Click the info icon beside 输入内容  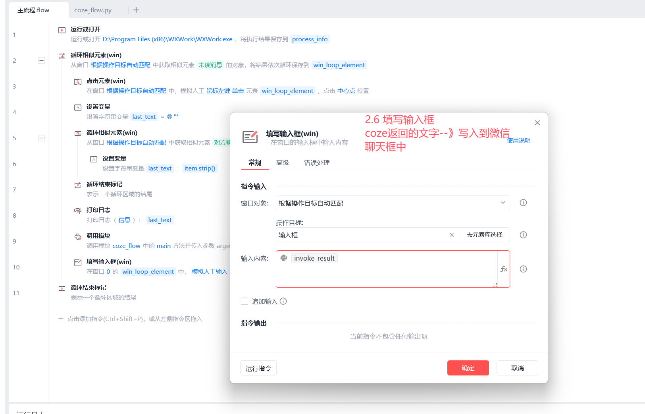tap(524, 269)
